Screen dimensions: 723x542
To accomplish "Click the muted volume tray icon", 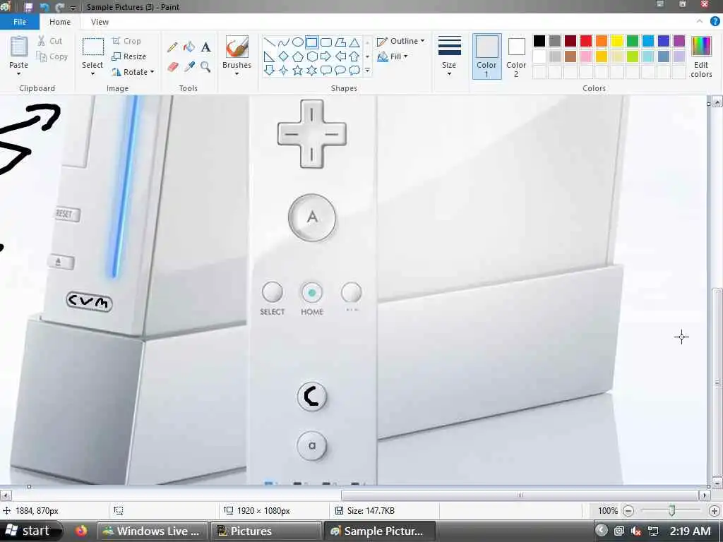I will (x=635, y=531).
